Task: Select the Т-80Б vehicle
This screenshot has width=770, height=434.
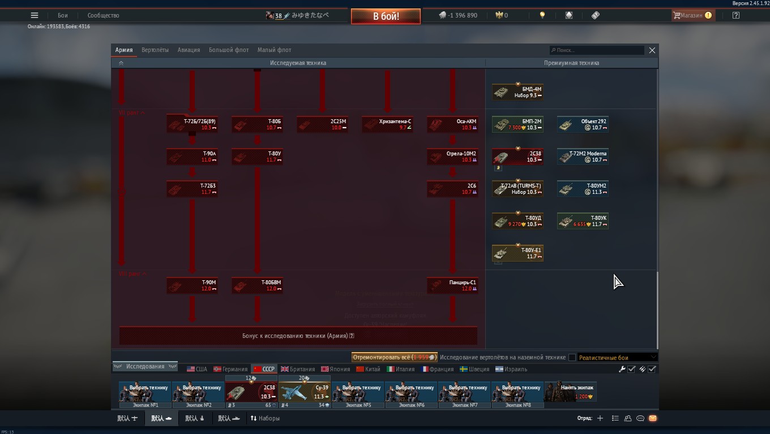Action: coord(257,124)
